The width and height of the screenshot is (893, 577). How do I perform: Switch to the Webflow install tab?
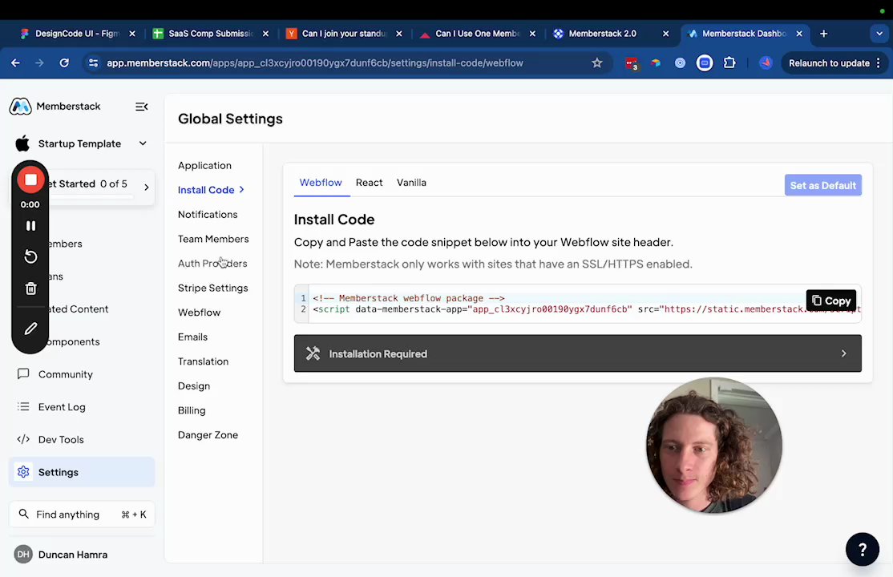[x=321, y=182]
